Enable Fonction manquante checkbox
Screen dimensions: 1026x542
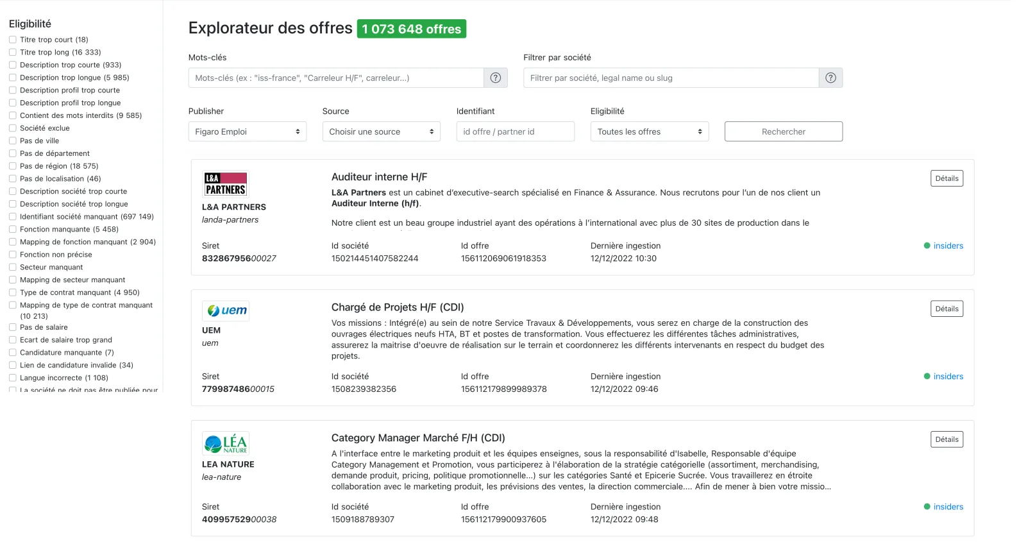pyautogui.click(x=13, y=229)
